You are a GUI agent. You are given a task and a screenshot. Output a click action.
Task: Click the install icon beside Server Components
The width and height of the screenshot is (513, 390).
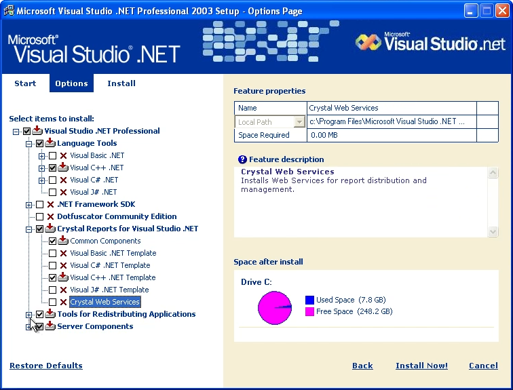pos(50,326)
